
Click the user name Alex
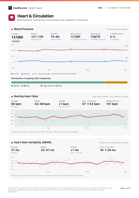[x=100, y=8]
